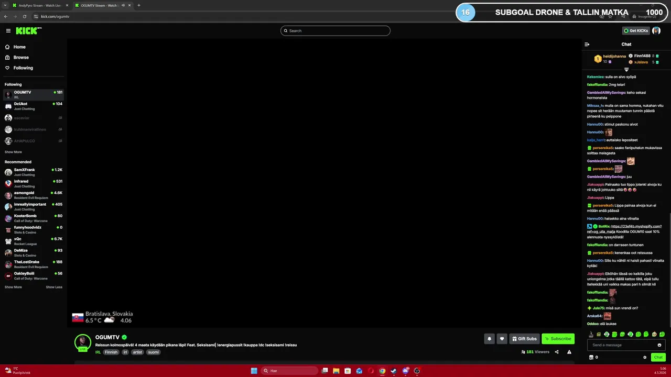
Task: Click the weather widget on taskbar
Action: tap(17, 371)
